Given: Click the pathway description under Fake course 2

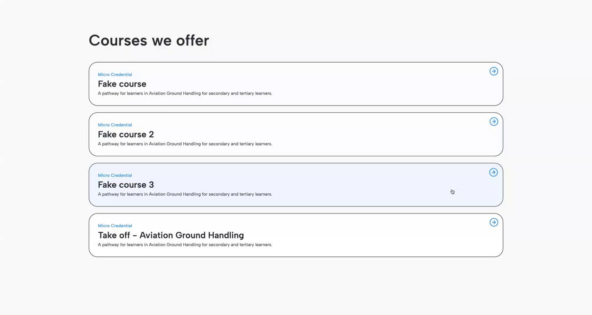Looking at the screenshot, I should (x=185, y=144).
